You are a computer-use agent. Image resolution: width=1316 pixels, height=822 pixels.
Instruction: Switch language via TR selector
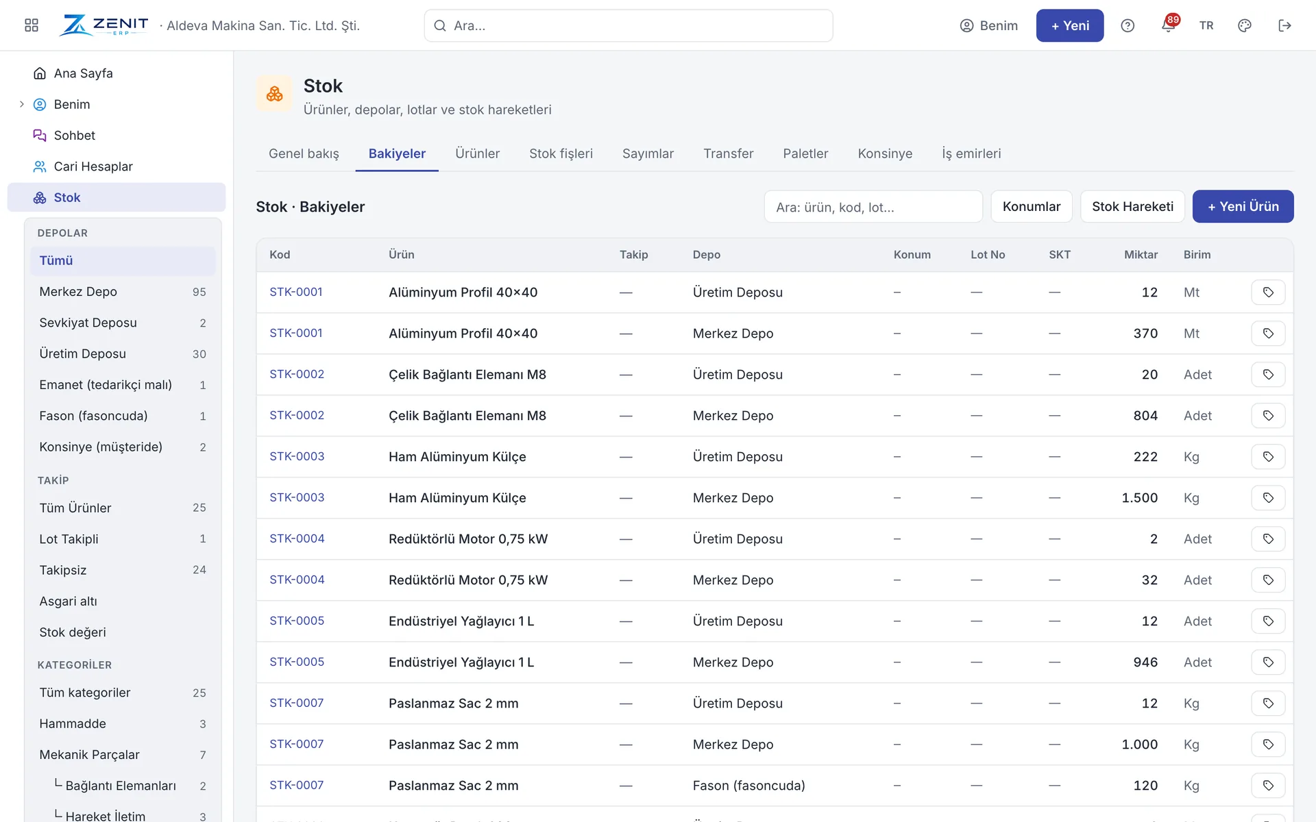[x=1206, y=25]
